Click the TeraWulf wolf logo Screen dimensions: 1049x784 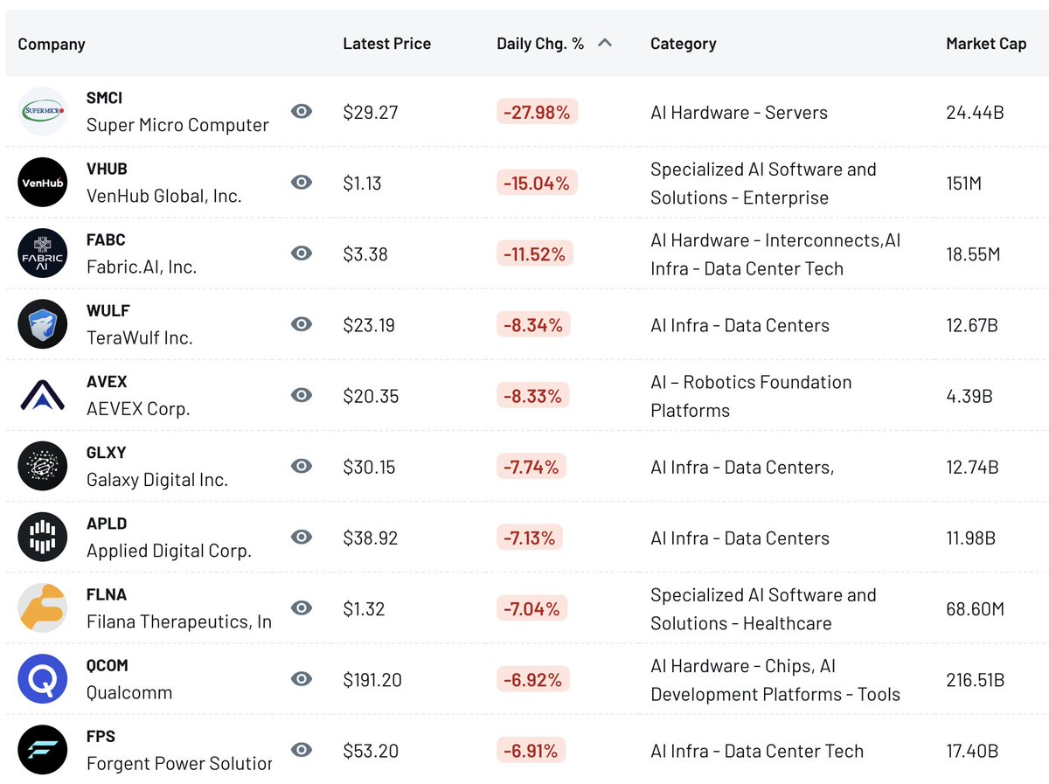42,324
